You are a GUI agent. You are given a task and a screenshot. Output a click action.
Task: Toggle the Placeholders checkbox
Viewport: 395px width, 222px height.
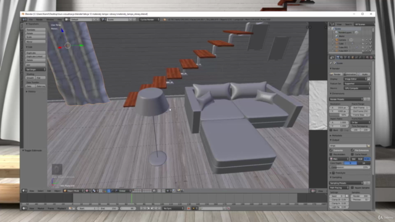pyautogui.click(x=331, y=154)
